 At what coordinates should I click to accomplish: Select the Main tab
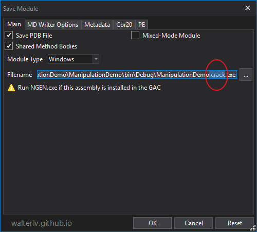pos(14,24)
